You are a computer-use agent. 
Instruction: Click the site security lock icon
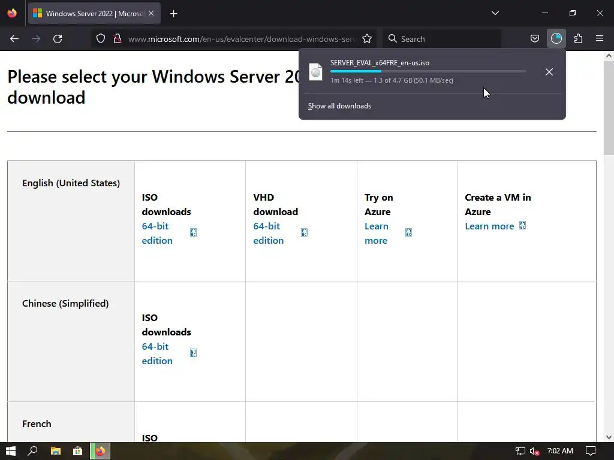coord(117,39)
